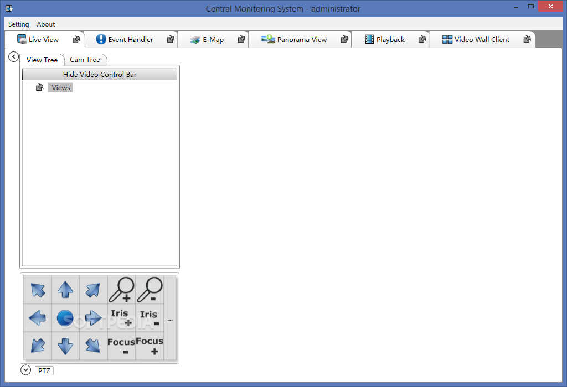This screenshot has height=387, width=567.
Task: Click the application icon in title bar
Action: pos(9,8)
